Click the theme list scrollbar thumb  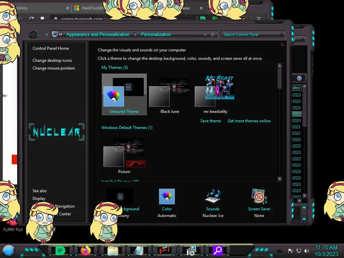point(279,79)
